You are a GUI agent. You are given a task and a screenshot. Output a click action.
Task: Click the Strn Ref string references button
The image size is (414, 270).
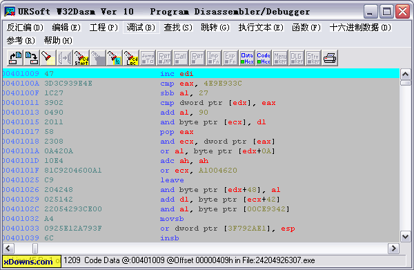pyautogui.click(x=313, y=58)
